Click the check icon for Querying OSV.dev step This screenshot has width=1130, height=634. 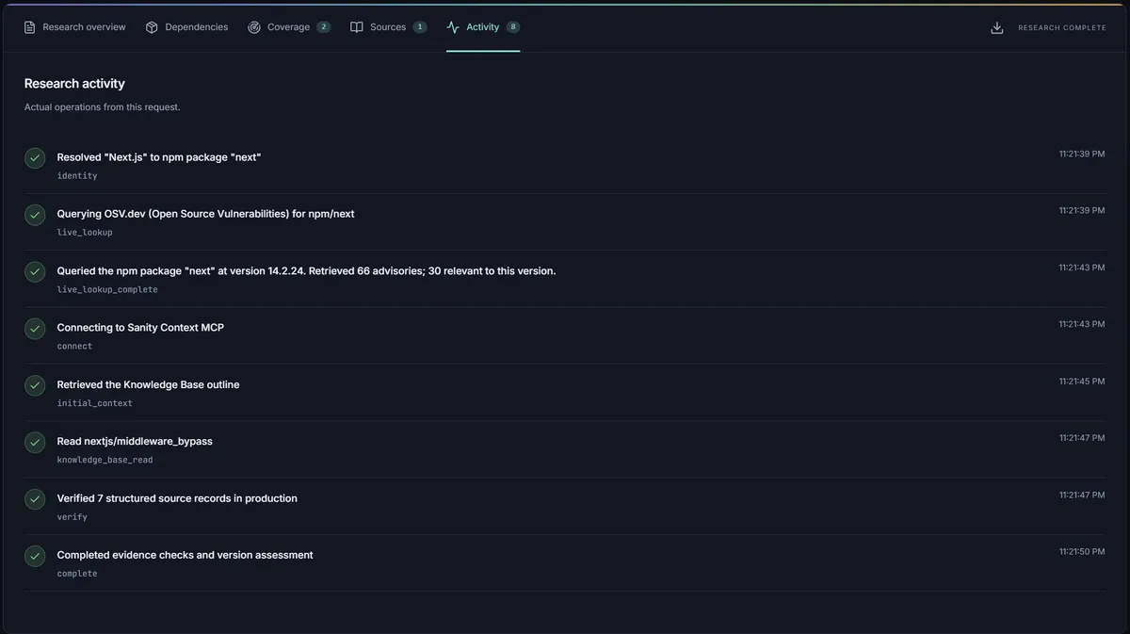[x=35, y=215]
